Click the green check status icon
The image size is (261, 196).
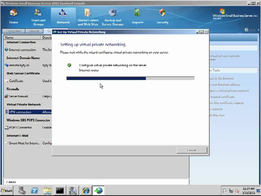[69, 65]
